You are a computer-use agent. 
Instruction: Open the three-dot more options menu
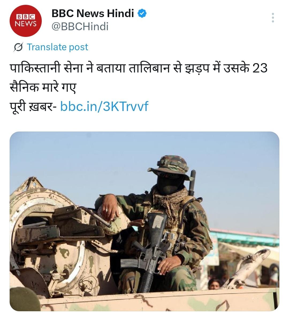[273, 17]
